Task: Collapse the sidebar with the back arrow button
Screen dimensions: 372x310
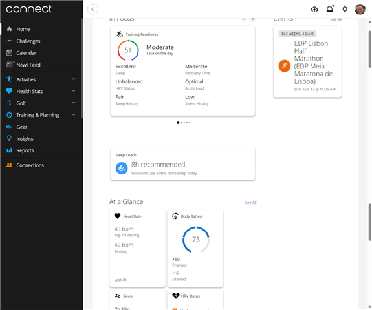Action: (x=93, y=10)
